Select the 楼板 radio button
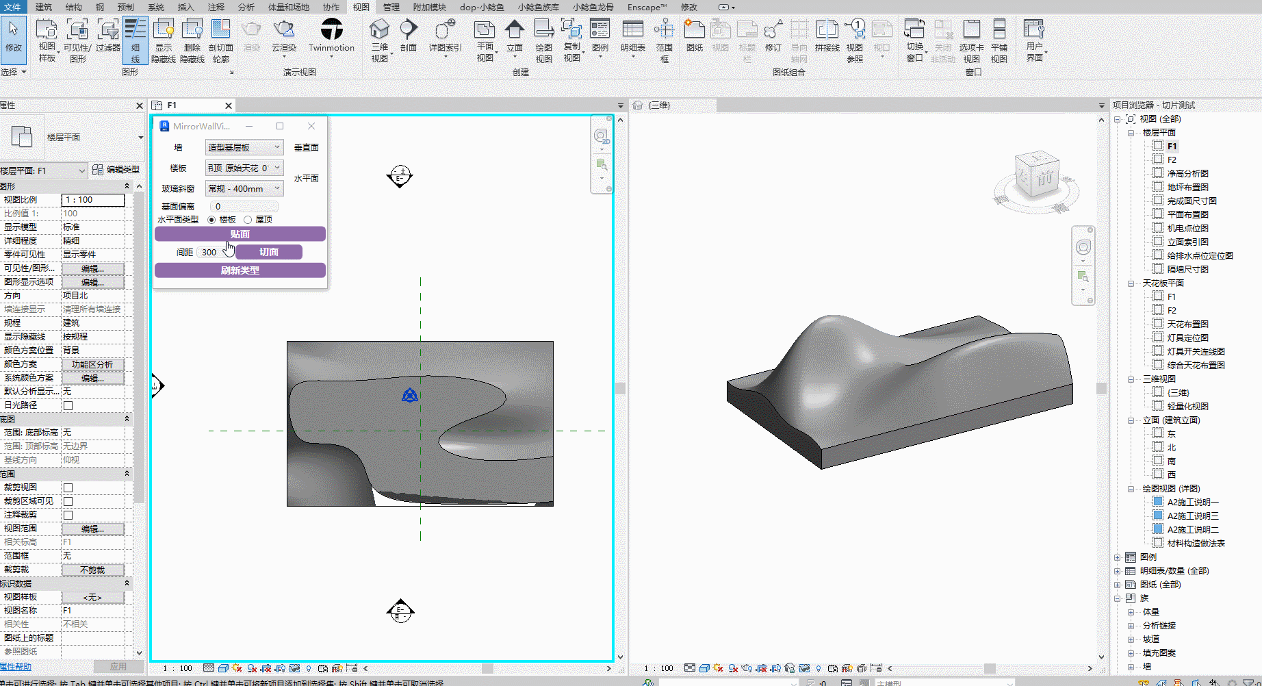This screenshot has width=1262, height=686. [211, 220]
